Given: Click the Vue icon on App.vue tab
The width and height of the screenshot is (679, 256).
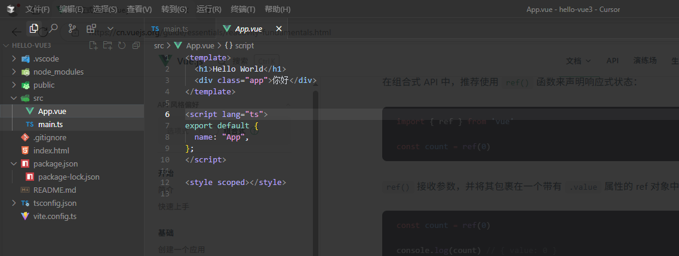Looking at the screenshot, I should (x=226, y=29).
